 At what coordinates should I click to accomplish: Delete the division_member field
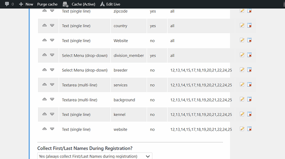[x=249, y=55]
